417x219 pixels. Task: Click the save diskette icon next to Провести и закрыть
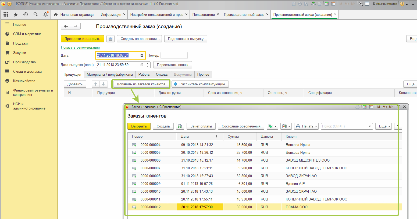click(x=110, y=39)
